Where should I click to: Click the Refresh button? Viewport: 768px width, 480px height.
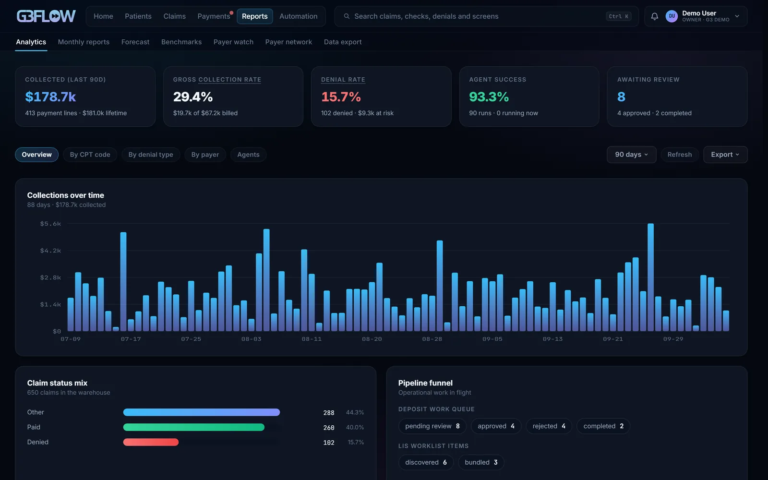tap(680, 155)
